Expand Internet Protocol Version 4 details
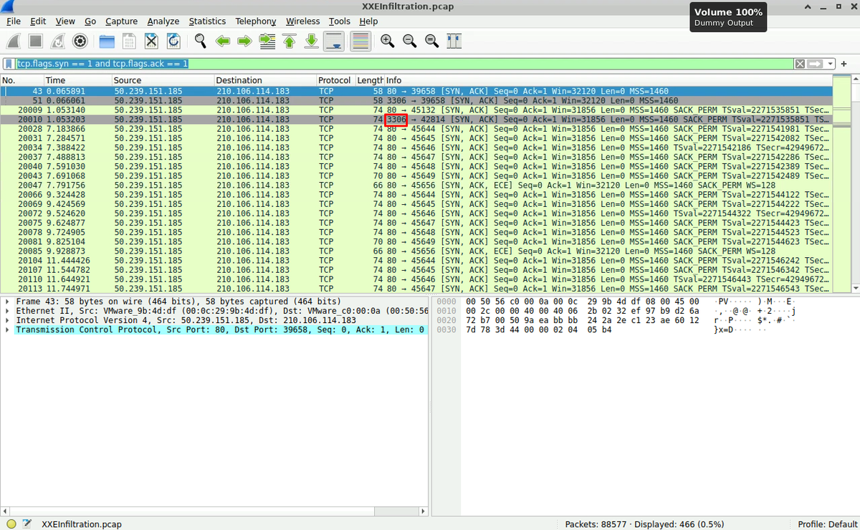Screen dimensions: 860x530 8,320
